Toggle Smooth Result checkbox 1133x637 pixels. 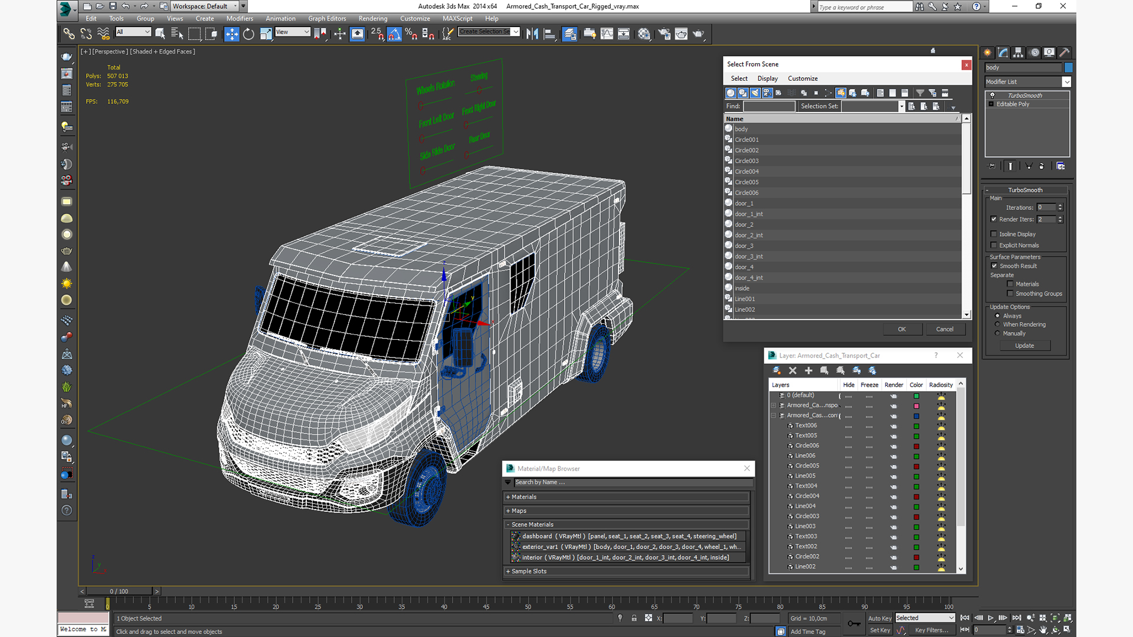click(994, 266)
